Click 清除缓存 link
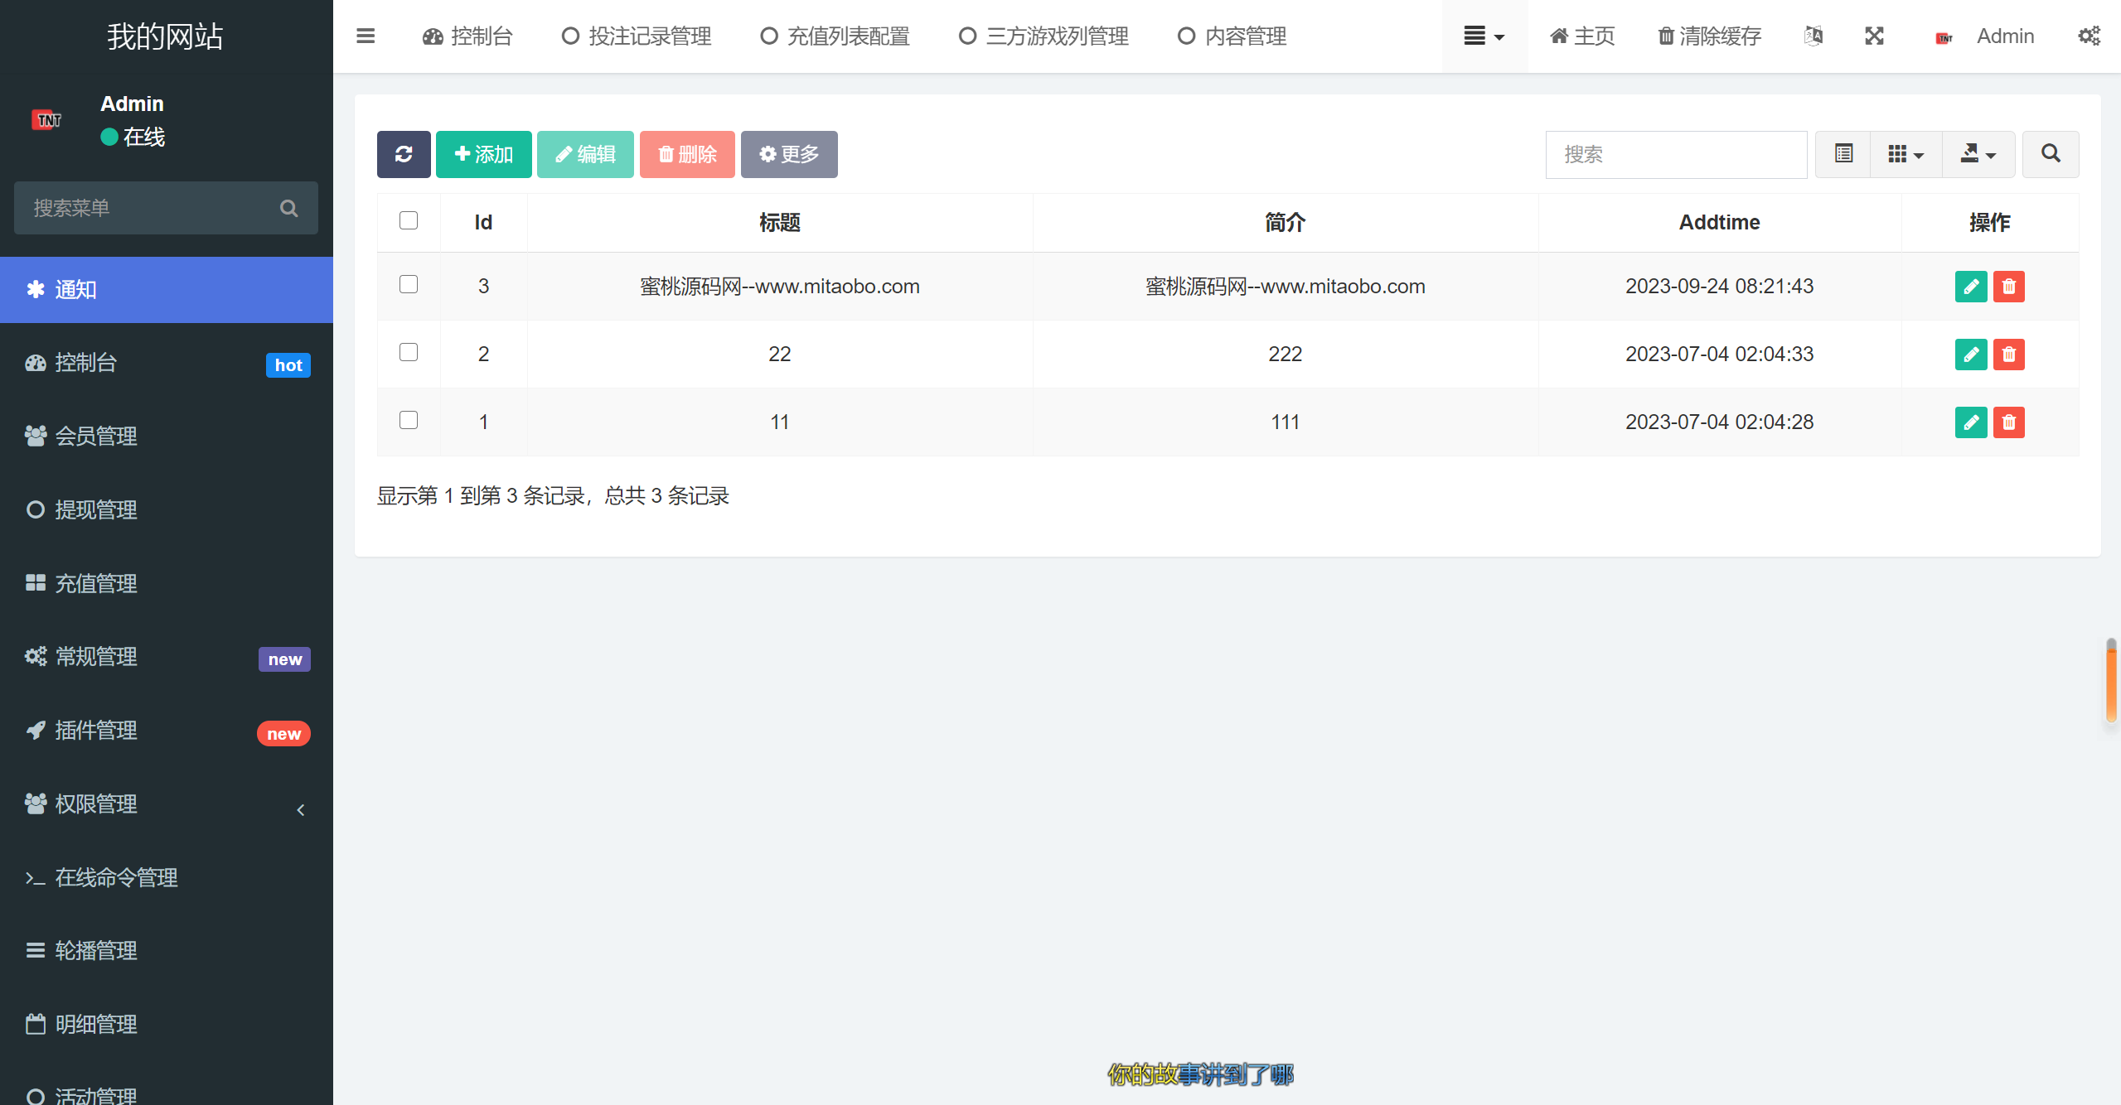 click(x=1710, y=36)
